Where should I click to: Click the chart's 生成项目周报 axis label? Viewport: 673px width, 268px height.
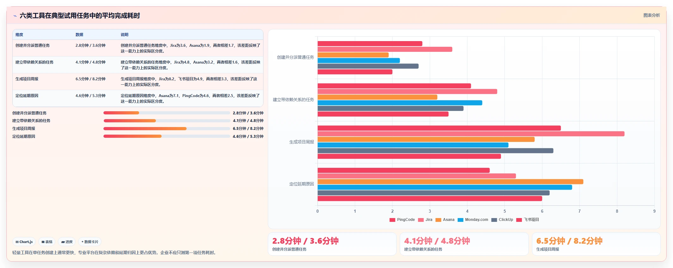pyautogui.click(x=301, y=142)
